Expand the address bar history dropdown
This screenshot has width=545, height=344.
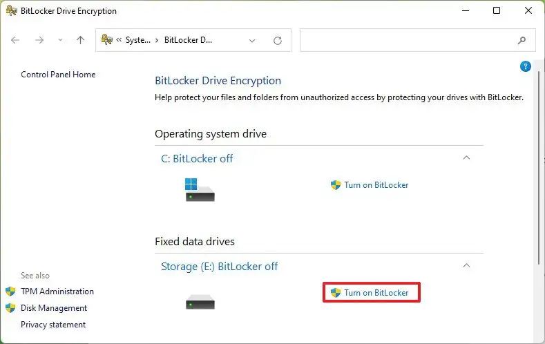252,40
